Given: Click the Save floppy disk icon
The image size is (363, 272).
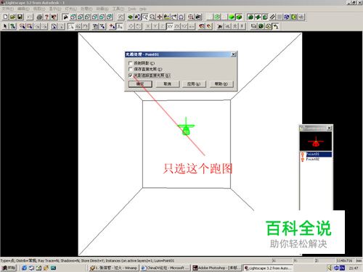Looking at the screenshot, I should [x=20, y=17].
